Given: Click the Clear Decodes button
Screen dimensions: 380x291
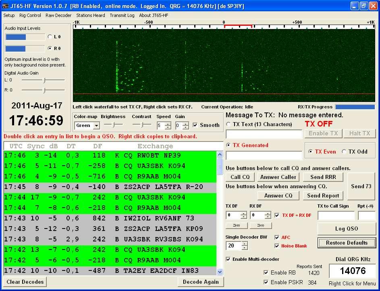Looking at the screenshot, I should click(25, 282).
